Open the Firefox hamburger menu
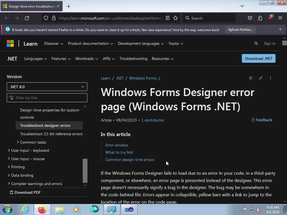 coord(280,18)
